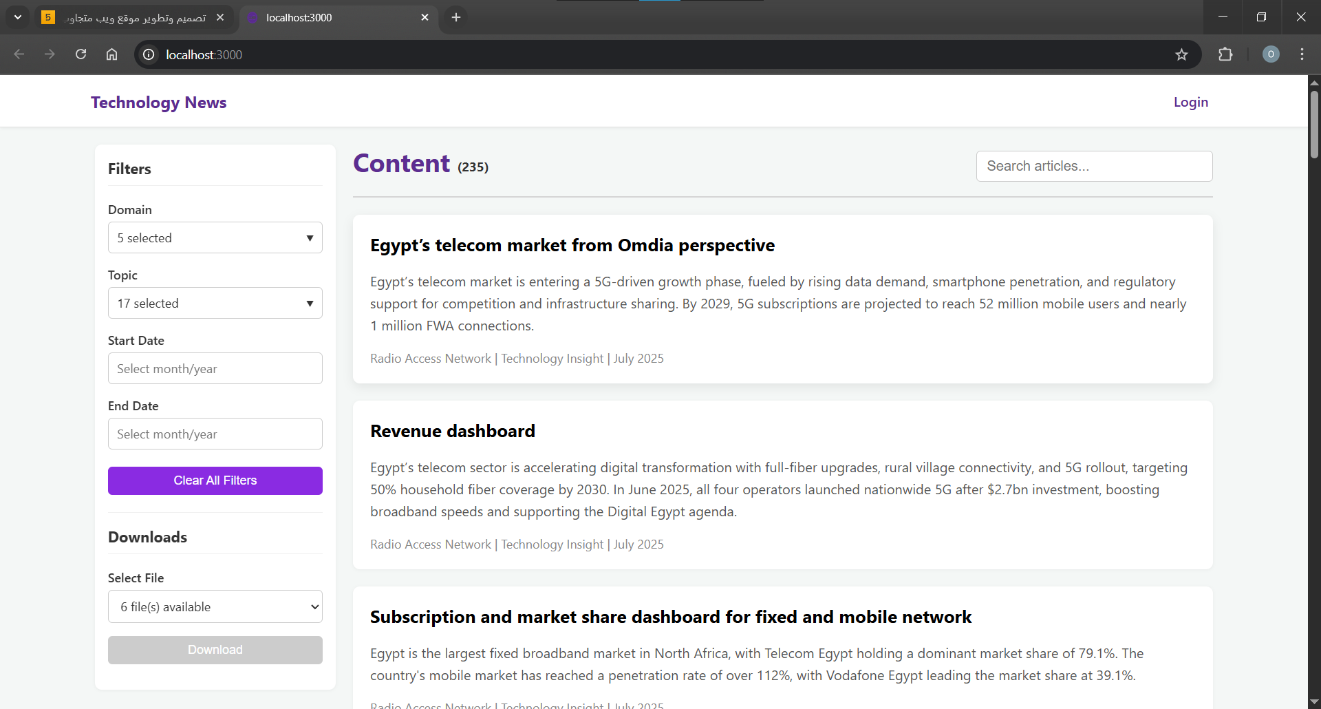Click the Start Date month/year field
The width and height of the screenshot is (1321, 709).
pos(215,368)
